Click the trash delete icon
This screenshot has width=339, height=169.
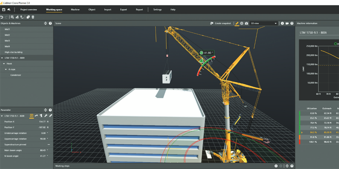click(33, 17)
